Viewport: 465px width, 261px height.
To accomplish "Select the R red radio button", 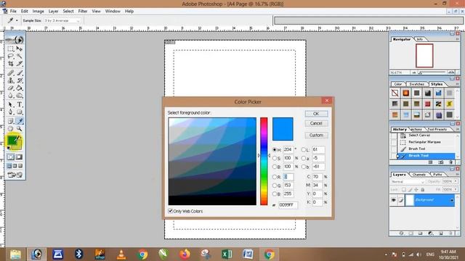I will (275, 177).
